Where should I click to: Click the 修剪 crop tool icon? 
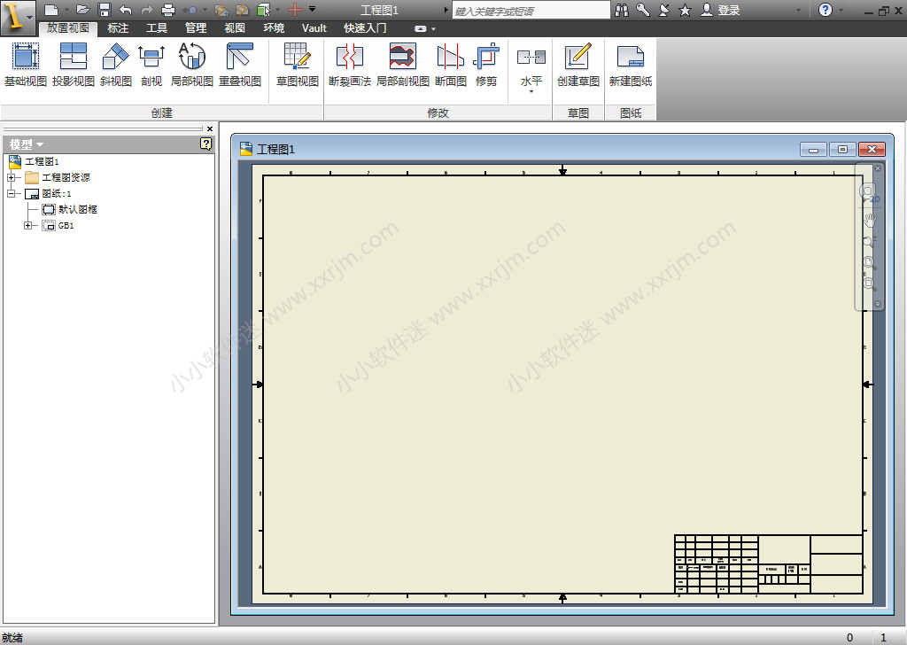pyautogui.click(x=486, y=65)
